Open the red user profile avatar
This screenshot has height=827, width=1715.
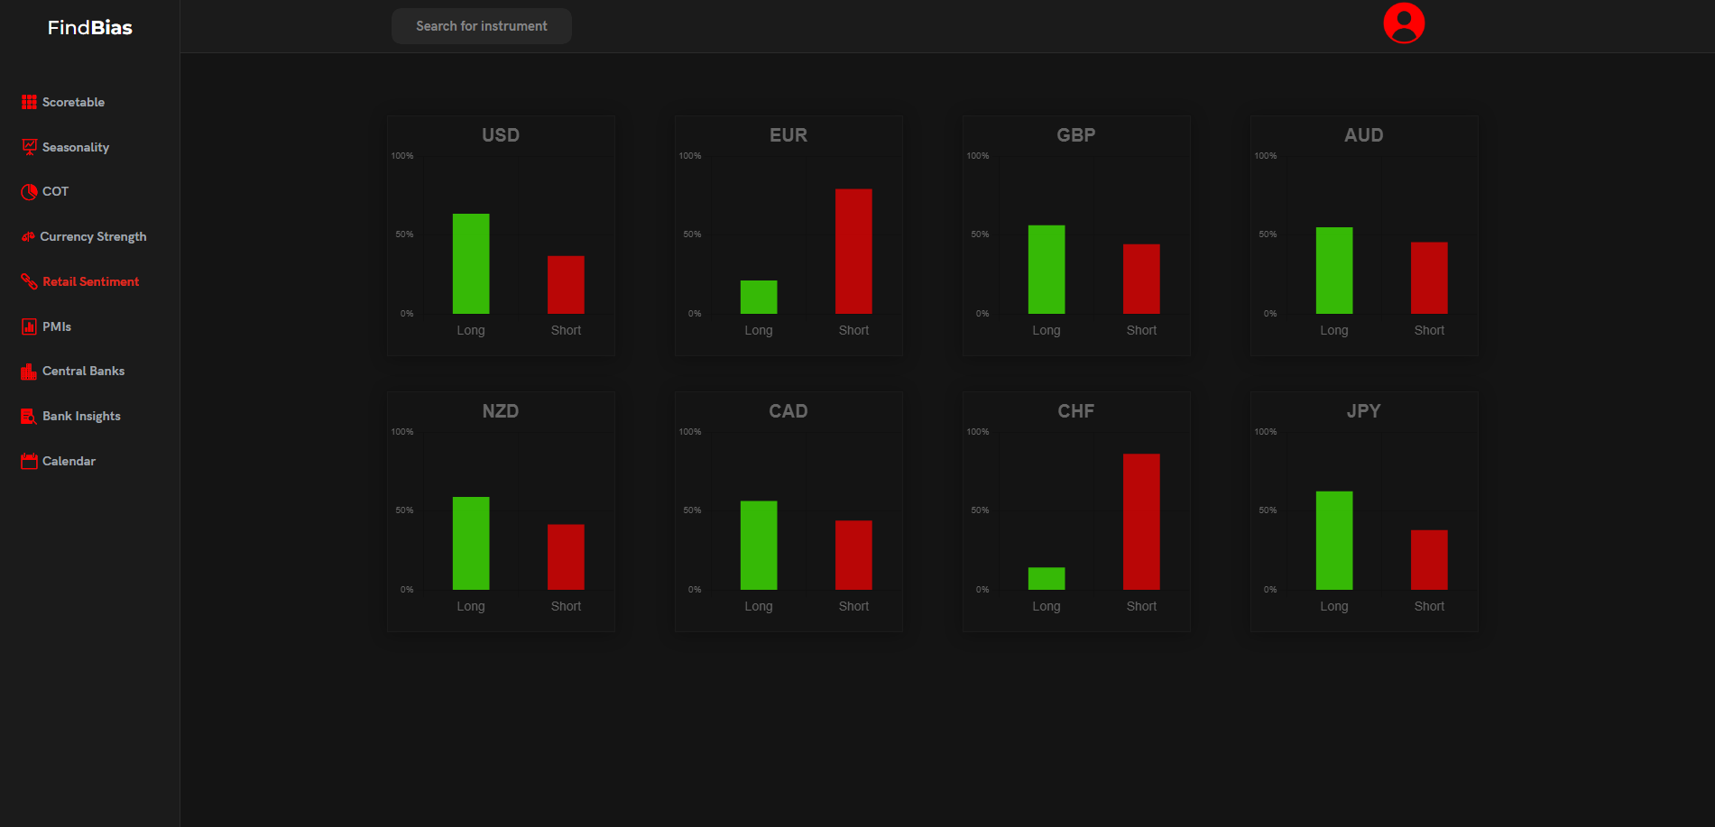1404,23
